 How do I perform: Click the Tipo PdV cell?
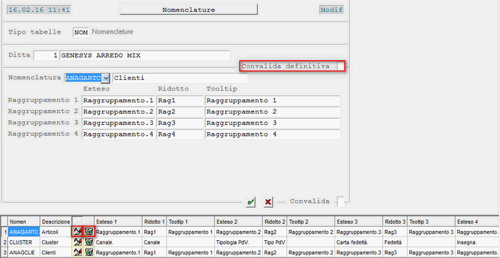pos(275,242)
